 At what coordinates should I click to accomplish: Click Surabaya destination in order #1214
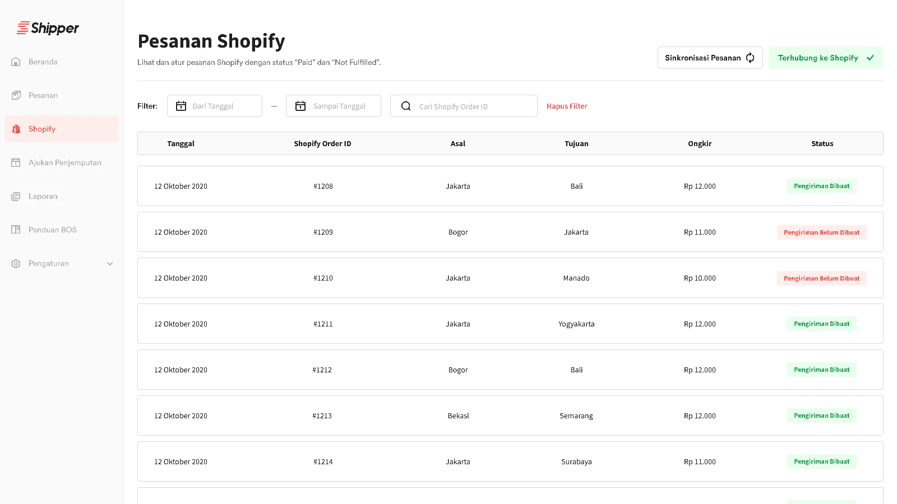click(576, 461)
